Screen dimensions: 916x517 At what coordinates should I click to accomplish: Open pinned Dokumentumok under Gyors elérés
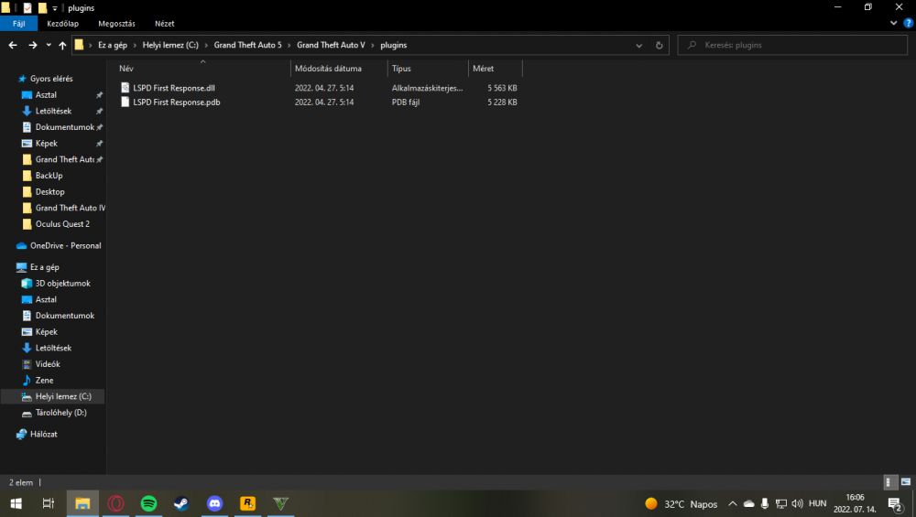point(64,127)
